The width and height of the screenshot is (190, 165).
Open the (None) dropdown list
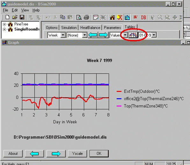(x=84, y=35)
